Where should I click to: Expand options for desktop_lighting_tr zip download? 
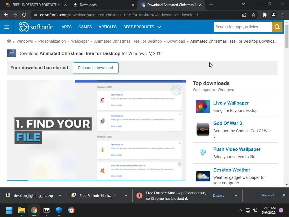60,196
